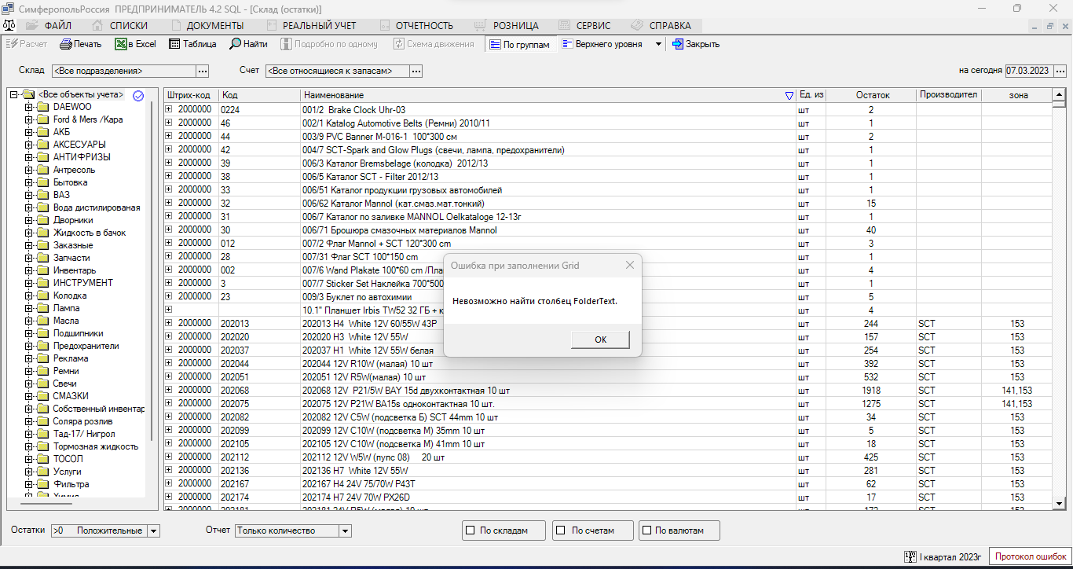Click the Протокол ошибок button
The image size is (1073, 569).
pyautogui.click(x=1030, y=556)
